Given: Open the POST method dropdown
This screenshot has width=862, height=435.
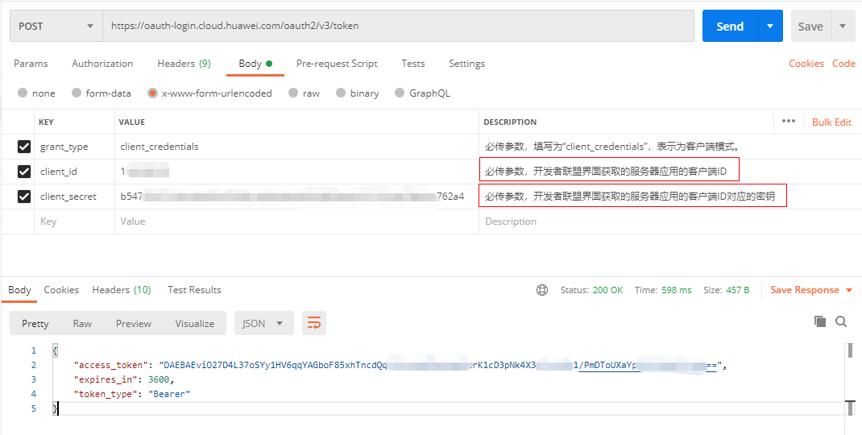Looking at the screenshot, I should pos(56,26).
